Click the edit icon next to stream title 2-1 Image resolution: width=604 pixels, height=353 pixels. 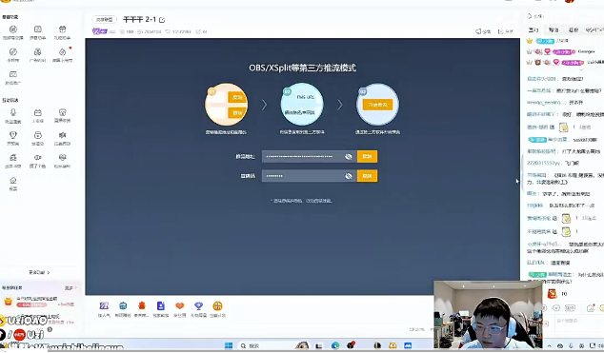tap(162, 20)
